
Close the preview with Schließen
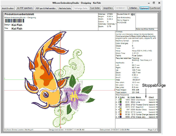pos(133,8)
